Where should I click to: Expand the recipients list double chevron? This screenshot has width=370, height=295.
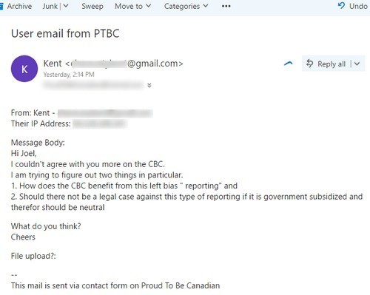(x=149, y=85)
